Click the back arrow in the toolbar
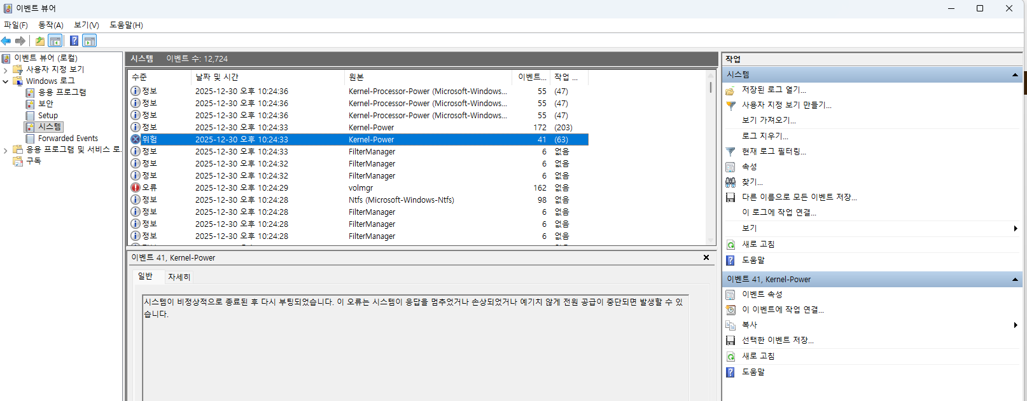 tap(6, 41)
